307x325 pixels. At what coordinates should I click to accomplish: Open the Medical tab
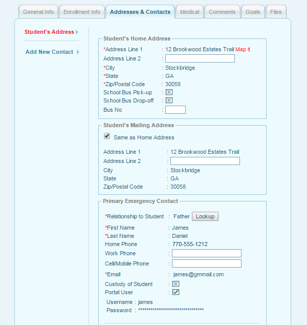point(190,12)
